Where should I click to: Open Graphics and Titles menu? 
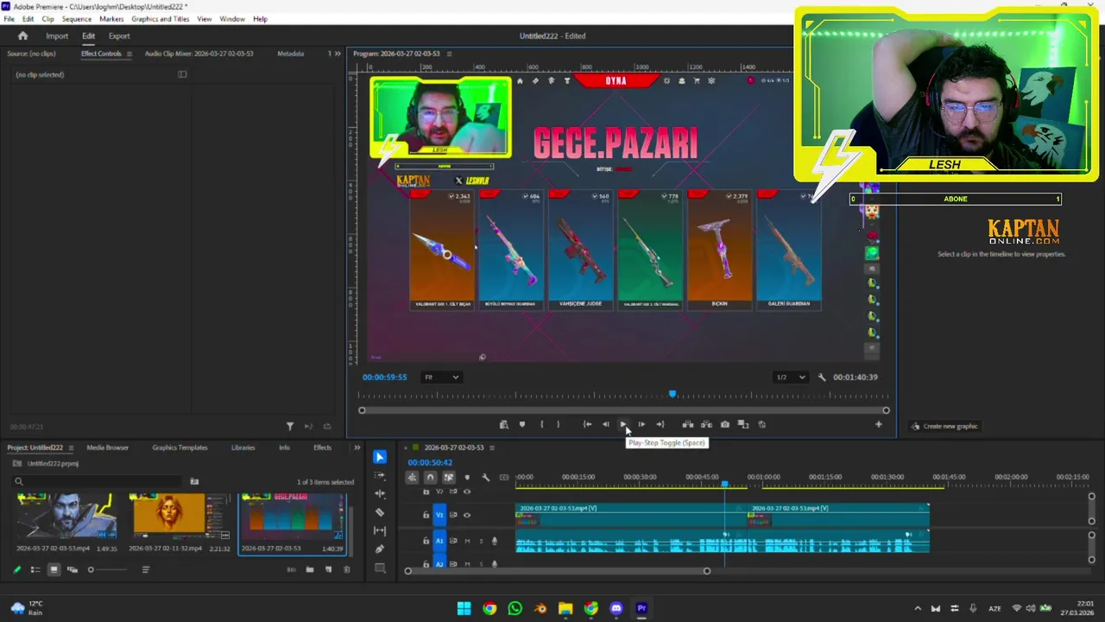click(x=161, y=19)
